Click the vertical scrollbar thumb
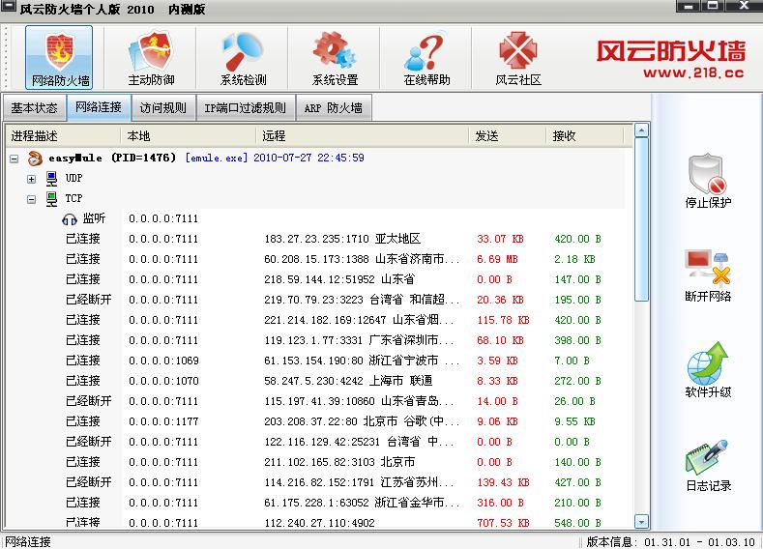 pyautogui.click(x=642, y=219)
